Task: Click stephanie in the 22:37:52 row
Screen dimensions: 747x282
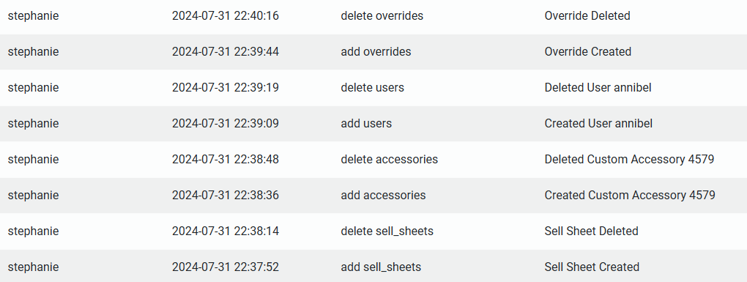Action: click(x=34, y=267)
